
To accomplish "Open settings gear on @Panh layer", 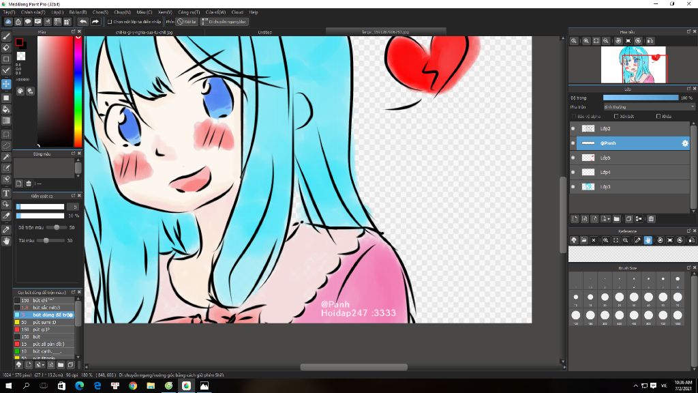I will coord(684,143).
